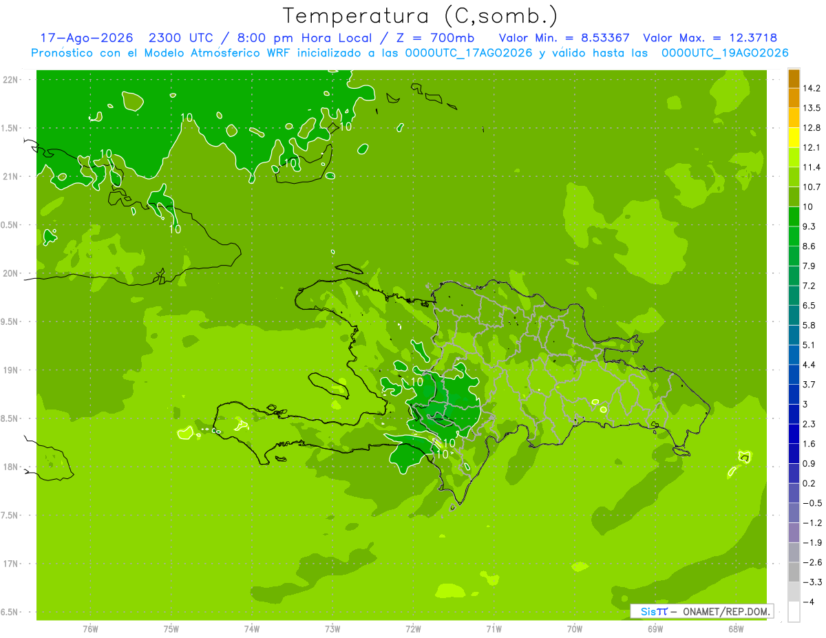The width and height of the screenshot is (826, 638).
Task: Click the "9.3" colorbar value
Action: pos(809,226)
